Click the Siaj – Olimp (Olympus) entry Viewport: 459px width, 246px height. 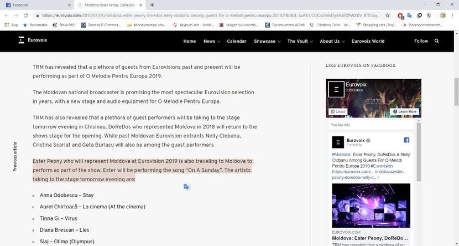pyautogui.click(x=67, y=242)
